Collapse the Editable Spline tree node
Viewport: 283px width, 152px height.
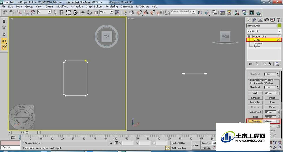249,36
